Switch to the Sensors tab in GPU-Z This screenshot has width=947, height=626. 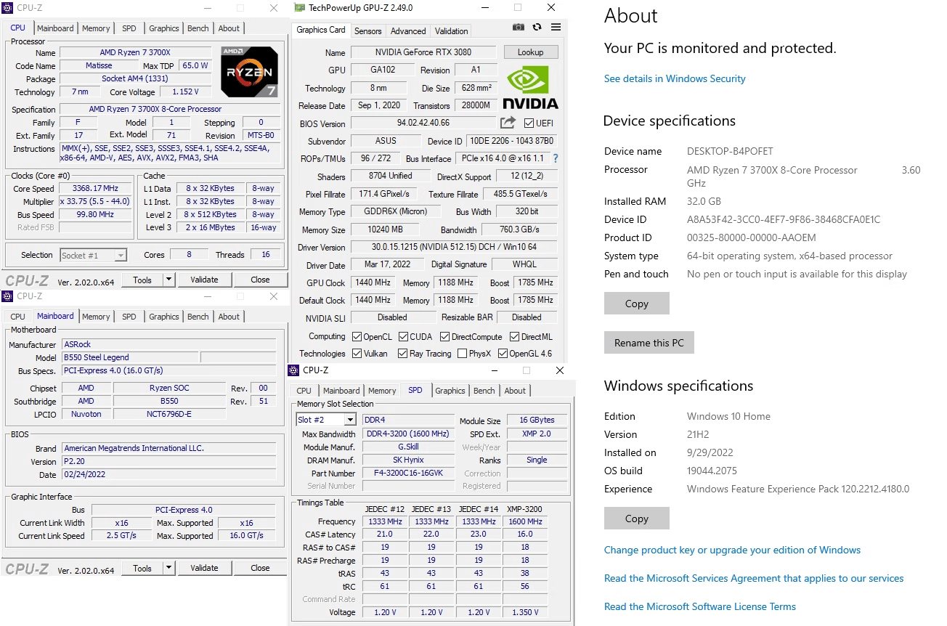(367, 31)
